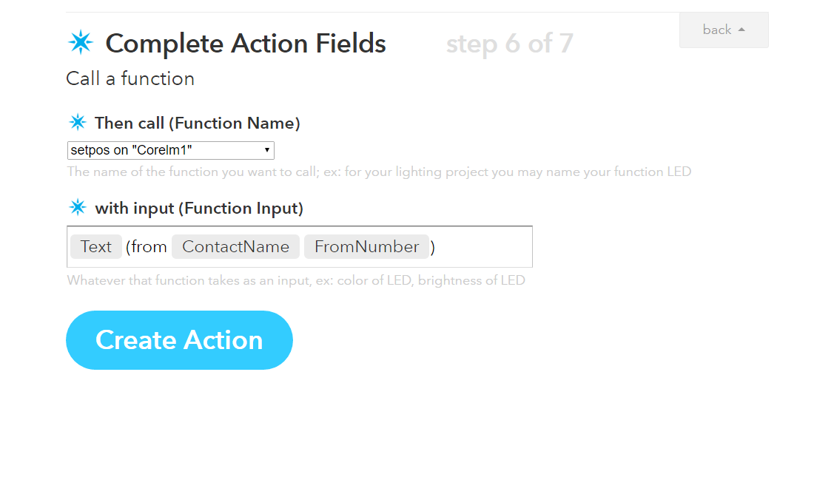
Task: Click inside the blue Create Action pill
Action: [x=179, y=340]
